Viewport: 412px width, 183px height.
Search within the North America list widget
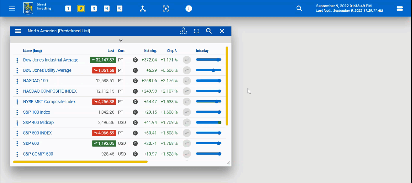click(209, 31)
